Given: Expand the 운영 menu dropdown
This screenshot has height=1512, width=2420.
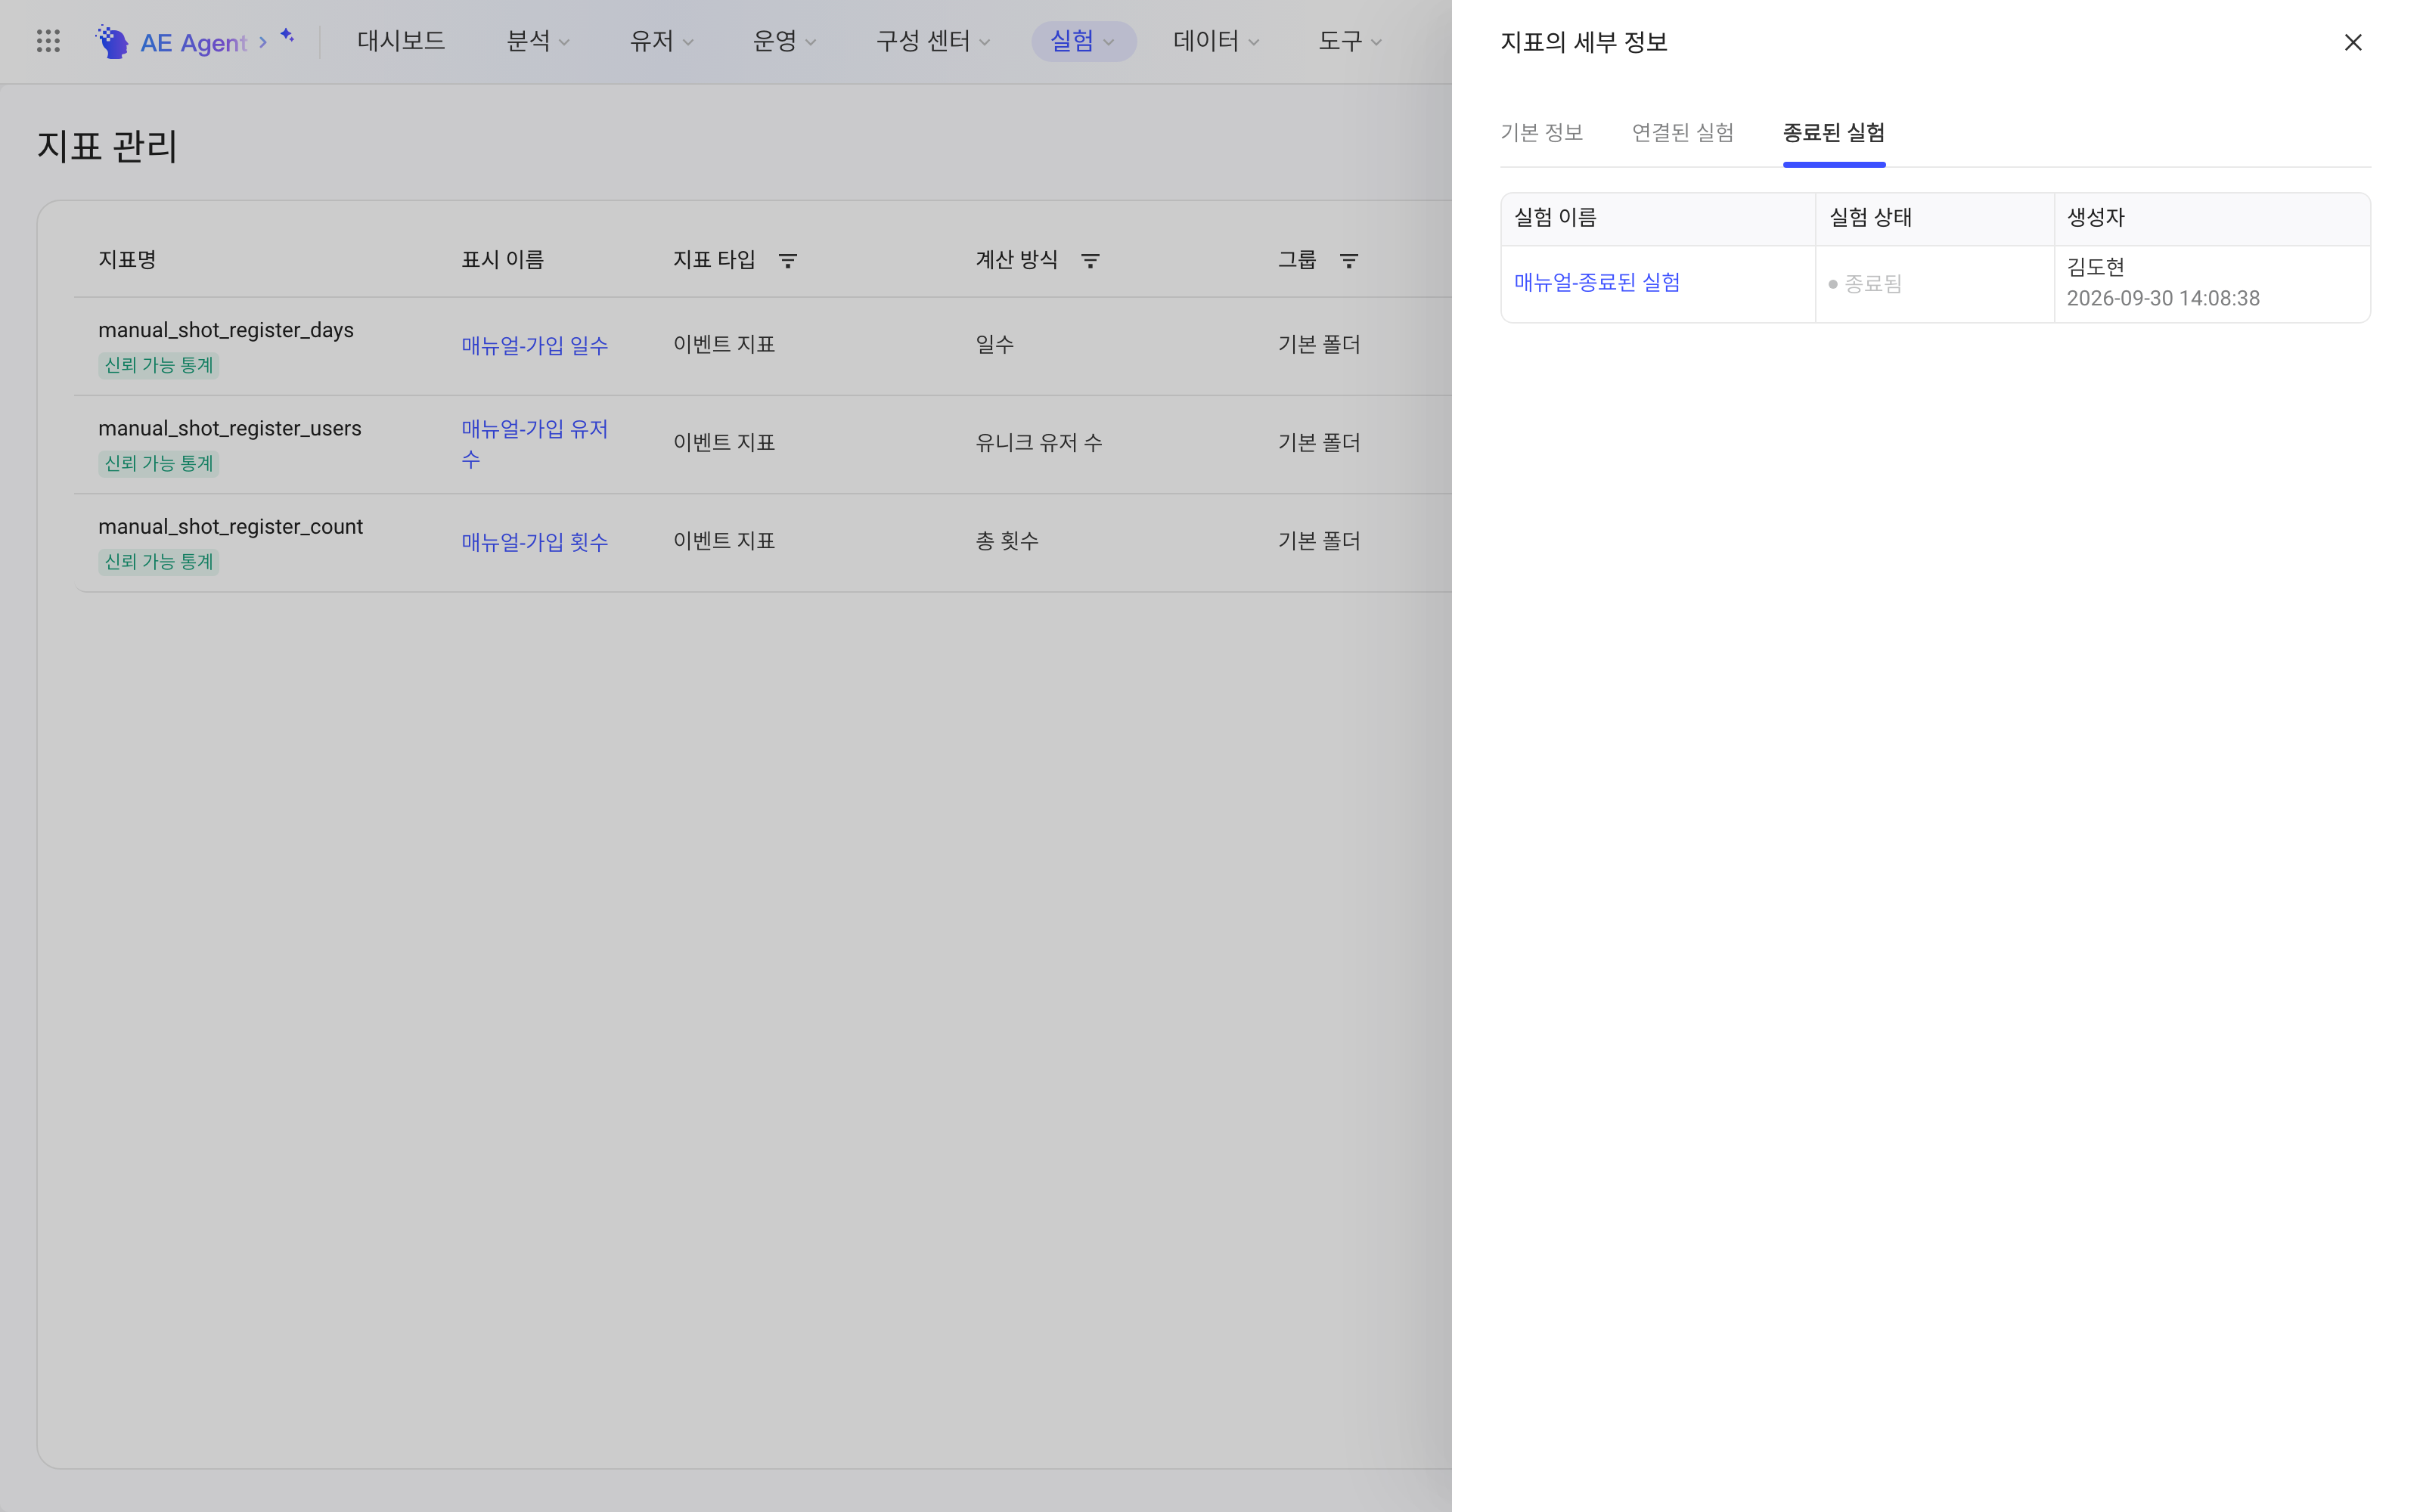Looking at the screenshot, I should (784, 41).
